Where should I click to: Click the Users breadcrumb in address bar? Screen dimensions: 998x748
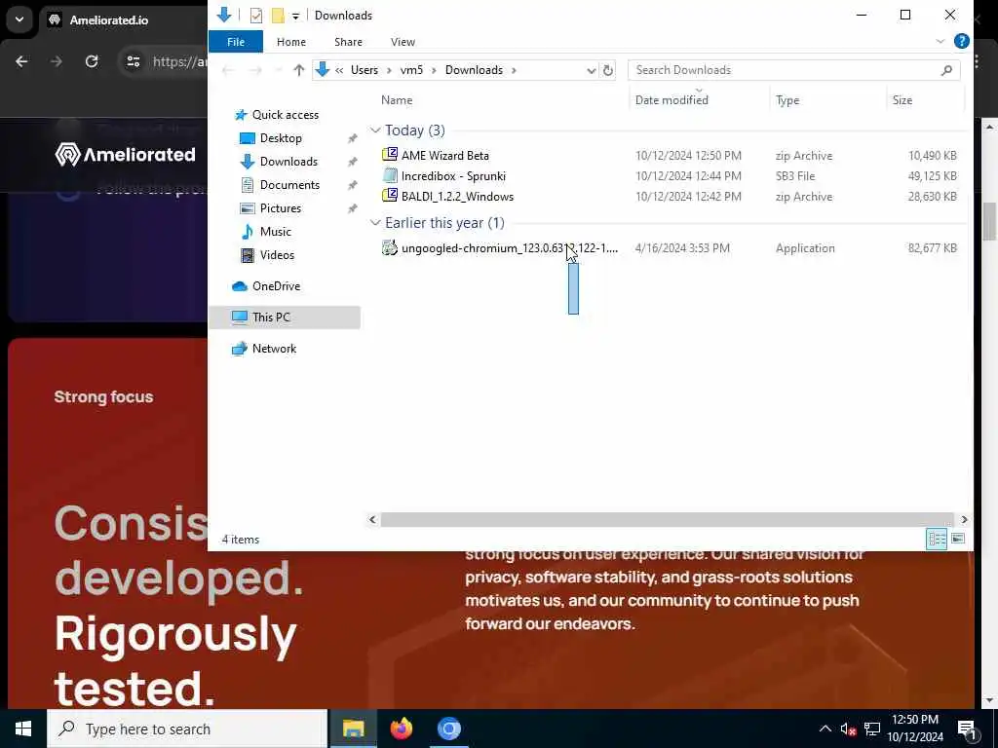[365, 70]
